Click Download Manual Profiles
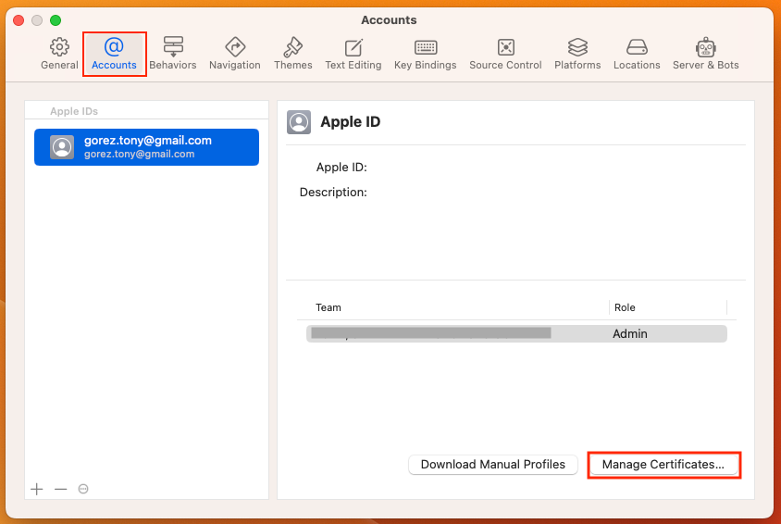 (493, 465)
